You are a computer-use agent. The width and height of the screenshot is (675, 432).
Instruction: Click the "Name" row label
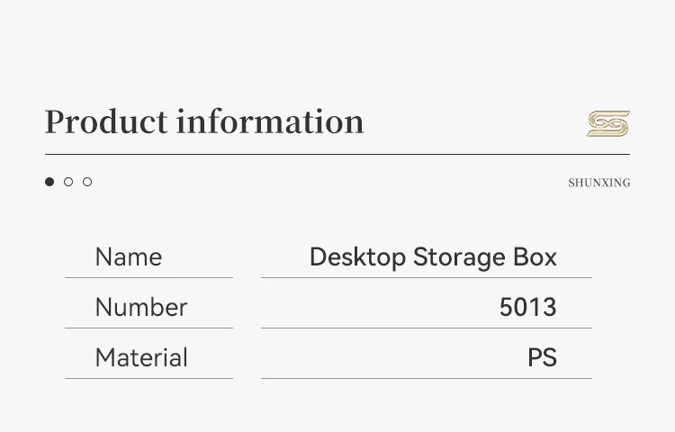point(129,257)
